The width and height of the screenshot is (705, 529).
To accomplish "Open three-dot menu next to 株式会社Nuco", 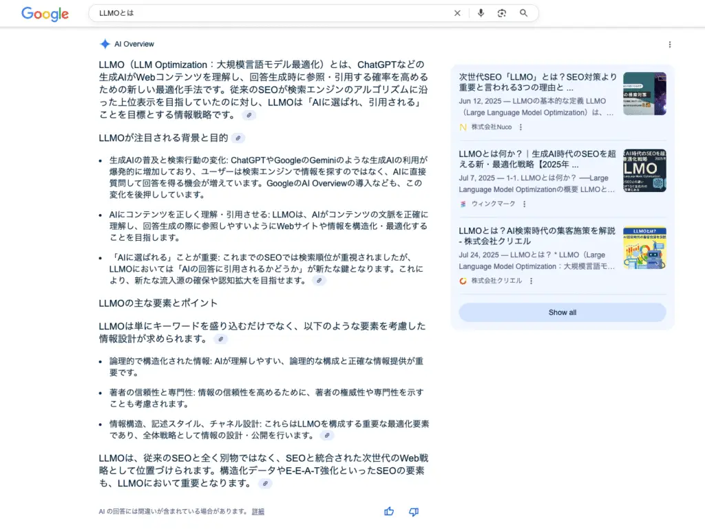I will click(520, 127).
